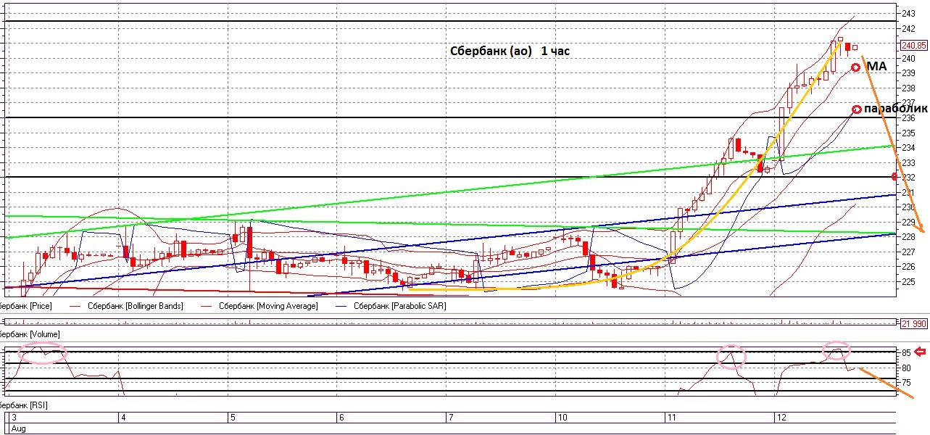The width and height of the screenshot is (930, 435).
Task: Click the RSI axis label 80
Action: tap(907, 368)
